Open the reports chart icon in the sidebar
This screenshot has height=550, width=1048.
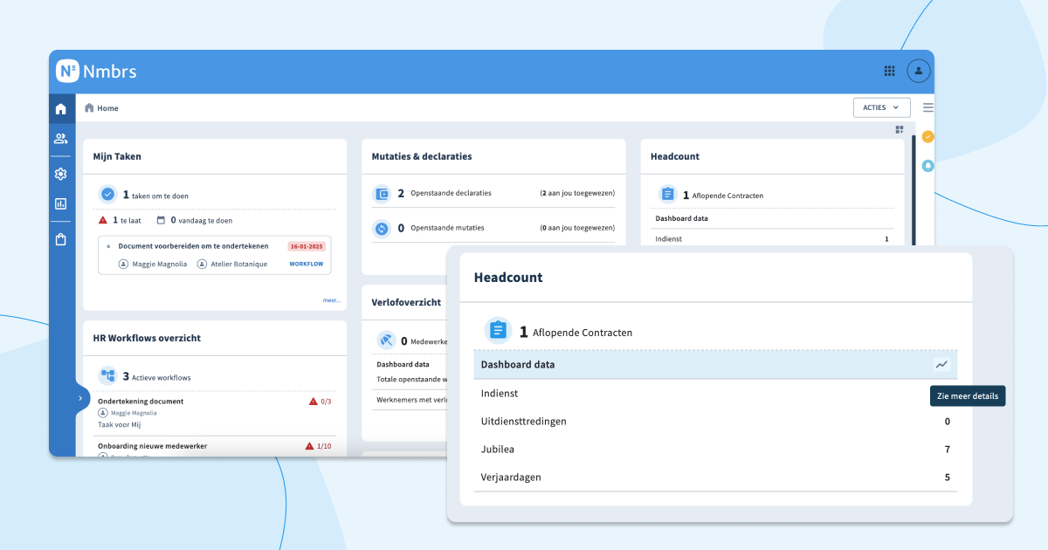(x=60, y=203)
